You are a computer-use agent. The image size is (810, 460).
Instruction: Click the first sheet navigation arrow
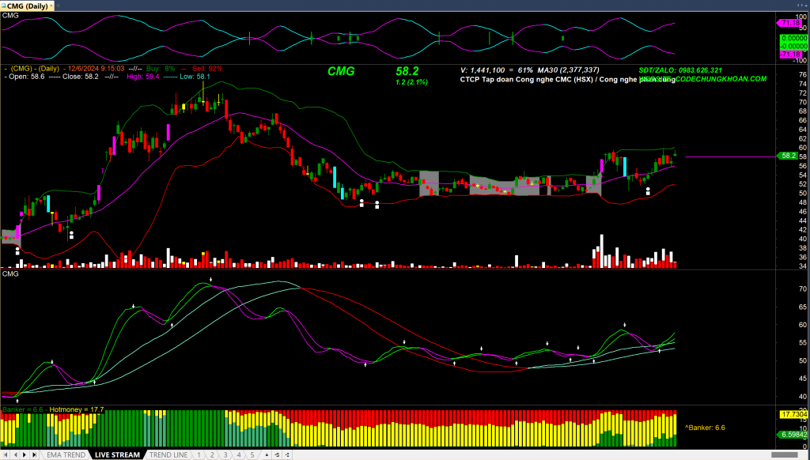[6, 454]
